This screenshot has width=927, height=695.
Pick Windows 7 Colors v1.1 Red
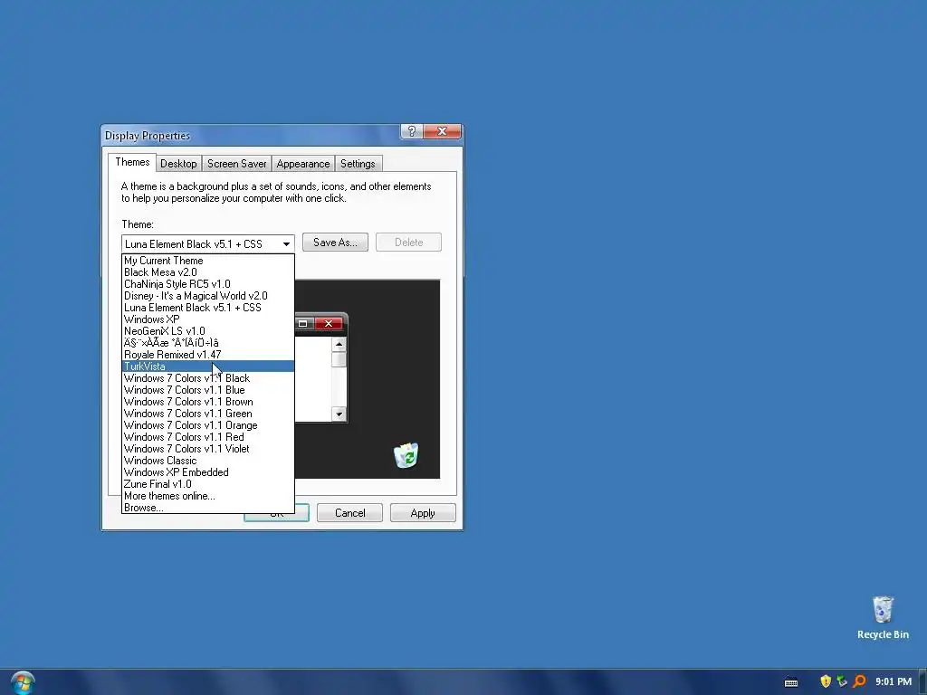coord(208,437)
